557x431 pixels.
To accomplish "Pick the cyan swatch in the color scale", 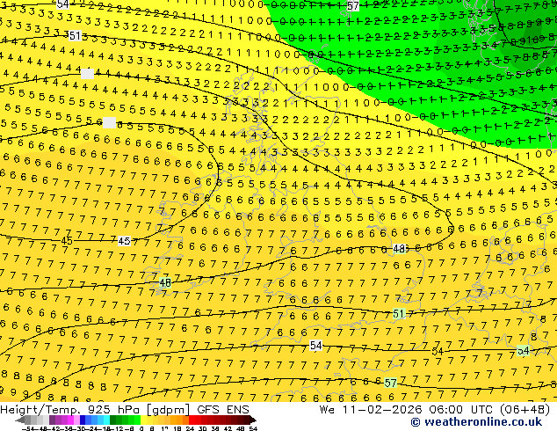I will (106, 420).
